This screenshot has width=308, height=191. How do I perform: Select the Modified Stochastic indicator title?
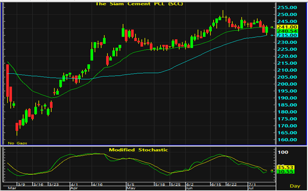[x=139, y=150]
